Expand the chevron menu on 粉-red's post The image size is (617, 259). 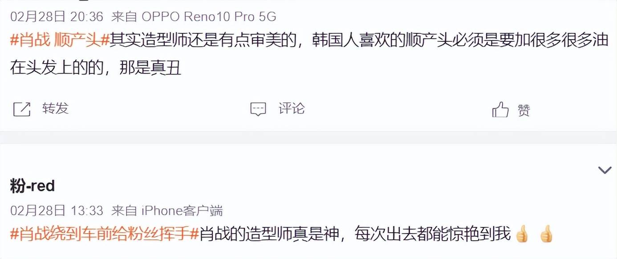[x=605, y=170]
